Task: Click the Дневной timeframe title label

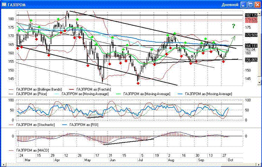Action: (230, 5)
